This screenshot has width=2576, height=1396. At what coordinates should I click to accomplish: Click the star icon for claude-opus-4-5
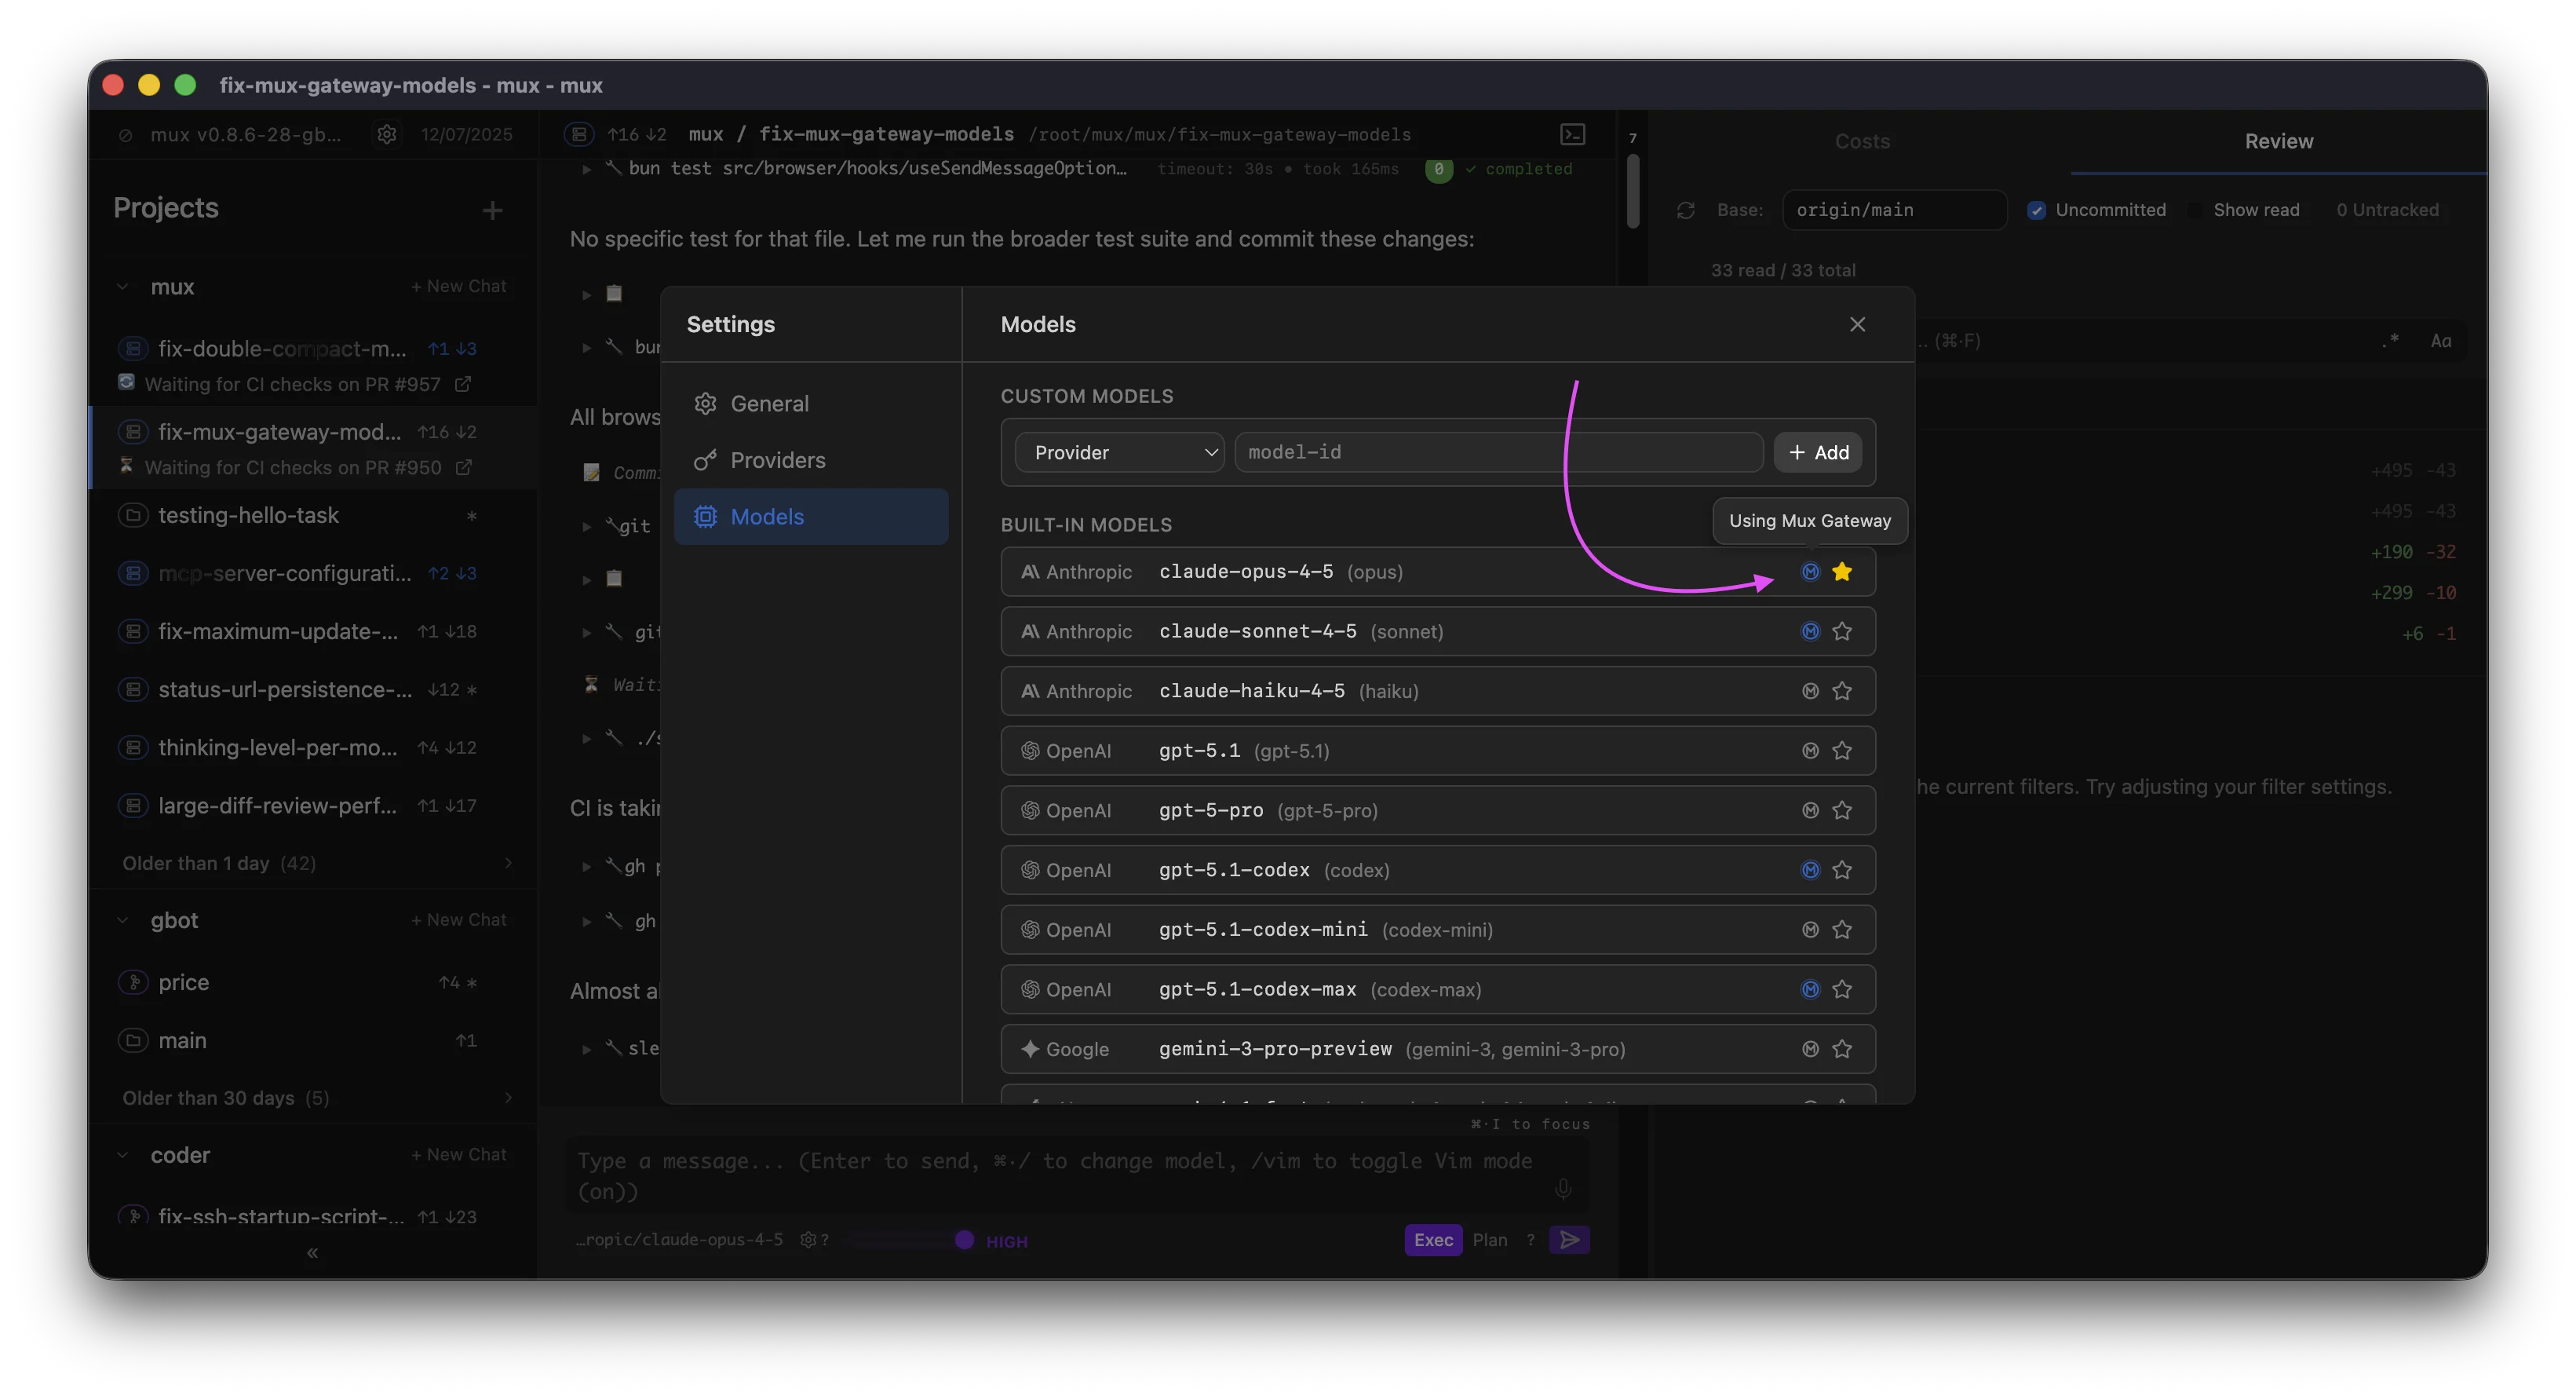point(1842,572)
